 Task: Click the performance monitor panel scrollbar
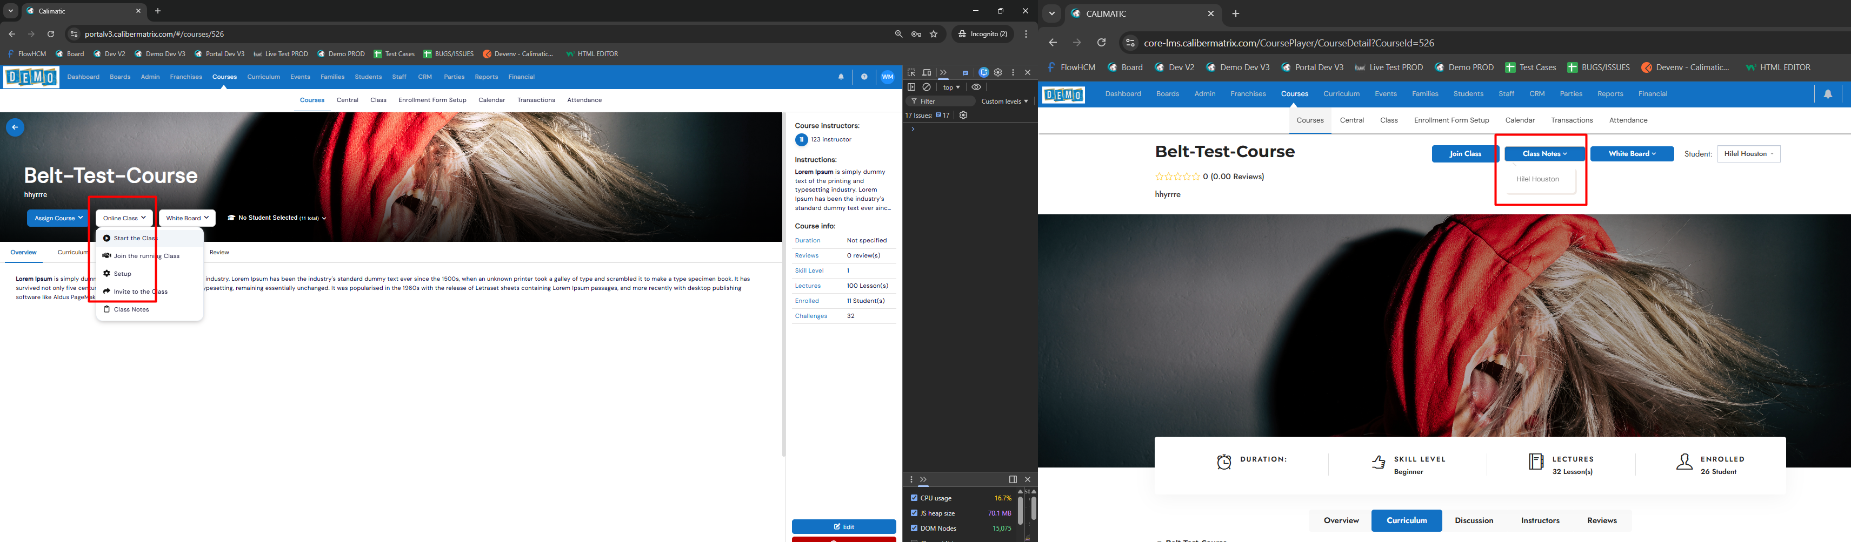click(1020, 510)
